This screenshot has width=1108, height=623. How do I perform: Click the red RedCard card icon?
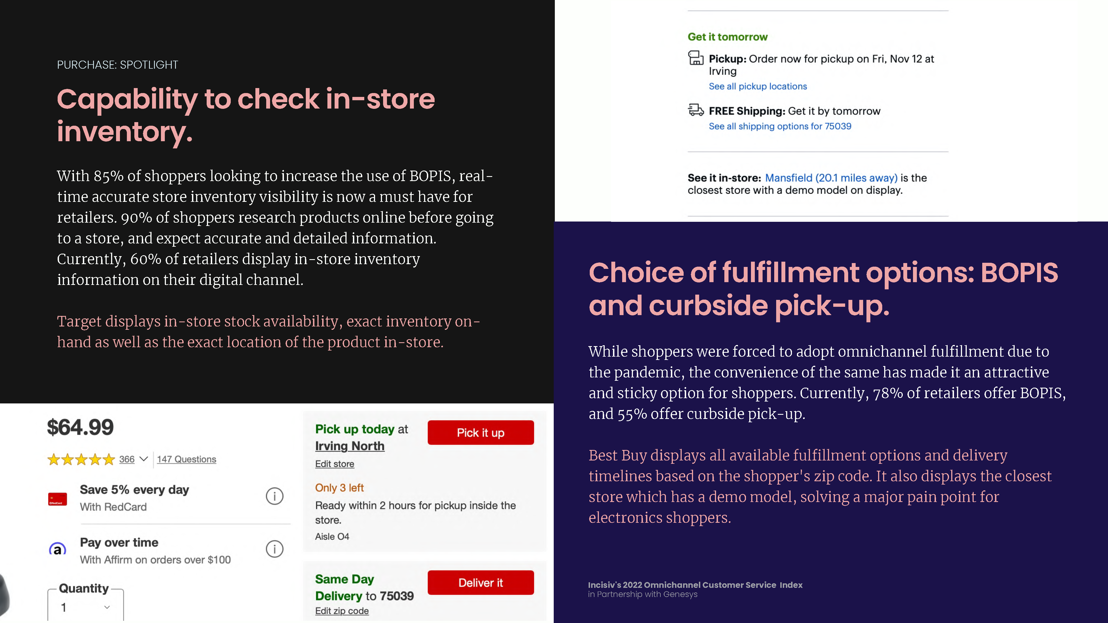coord(58,499)
